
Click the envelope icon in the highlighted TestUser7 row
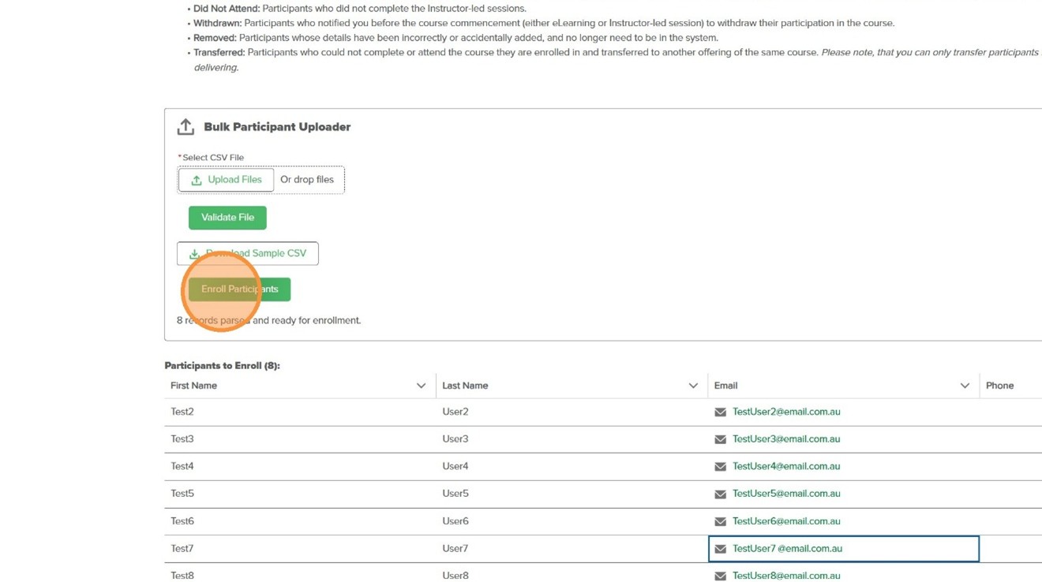[719, 549]
